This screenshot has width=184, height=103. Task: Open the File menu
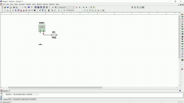point(4,4)
